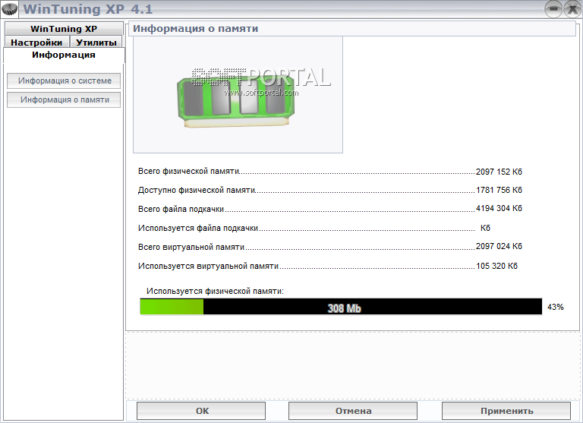Select the Всего виртуальной памяти row

[x=329, y=247]
